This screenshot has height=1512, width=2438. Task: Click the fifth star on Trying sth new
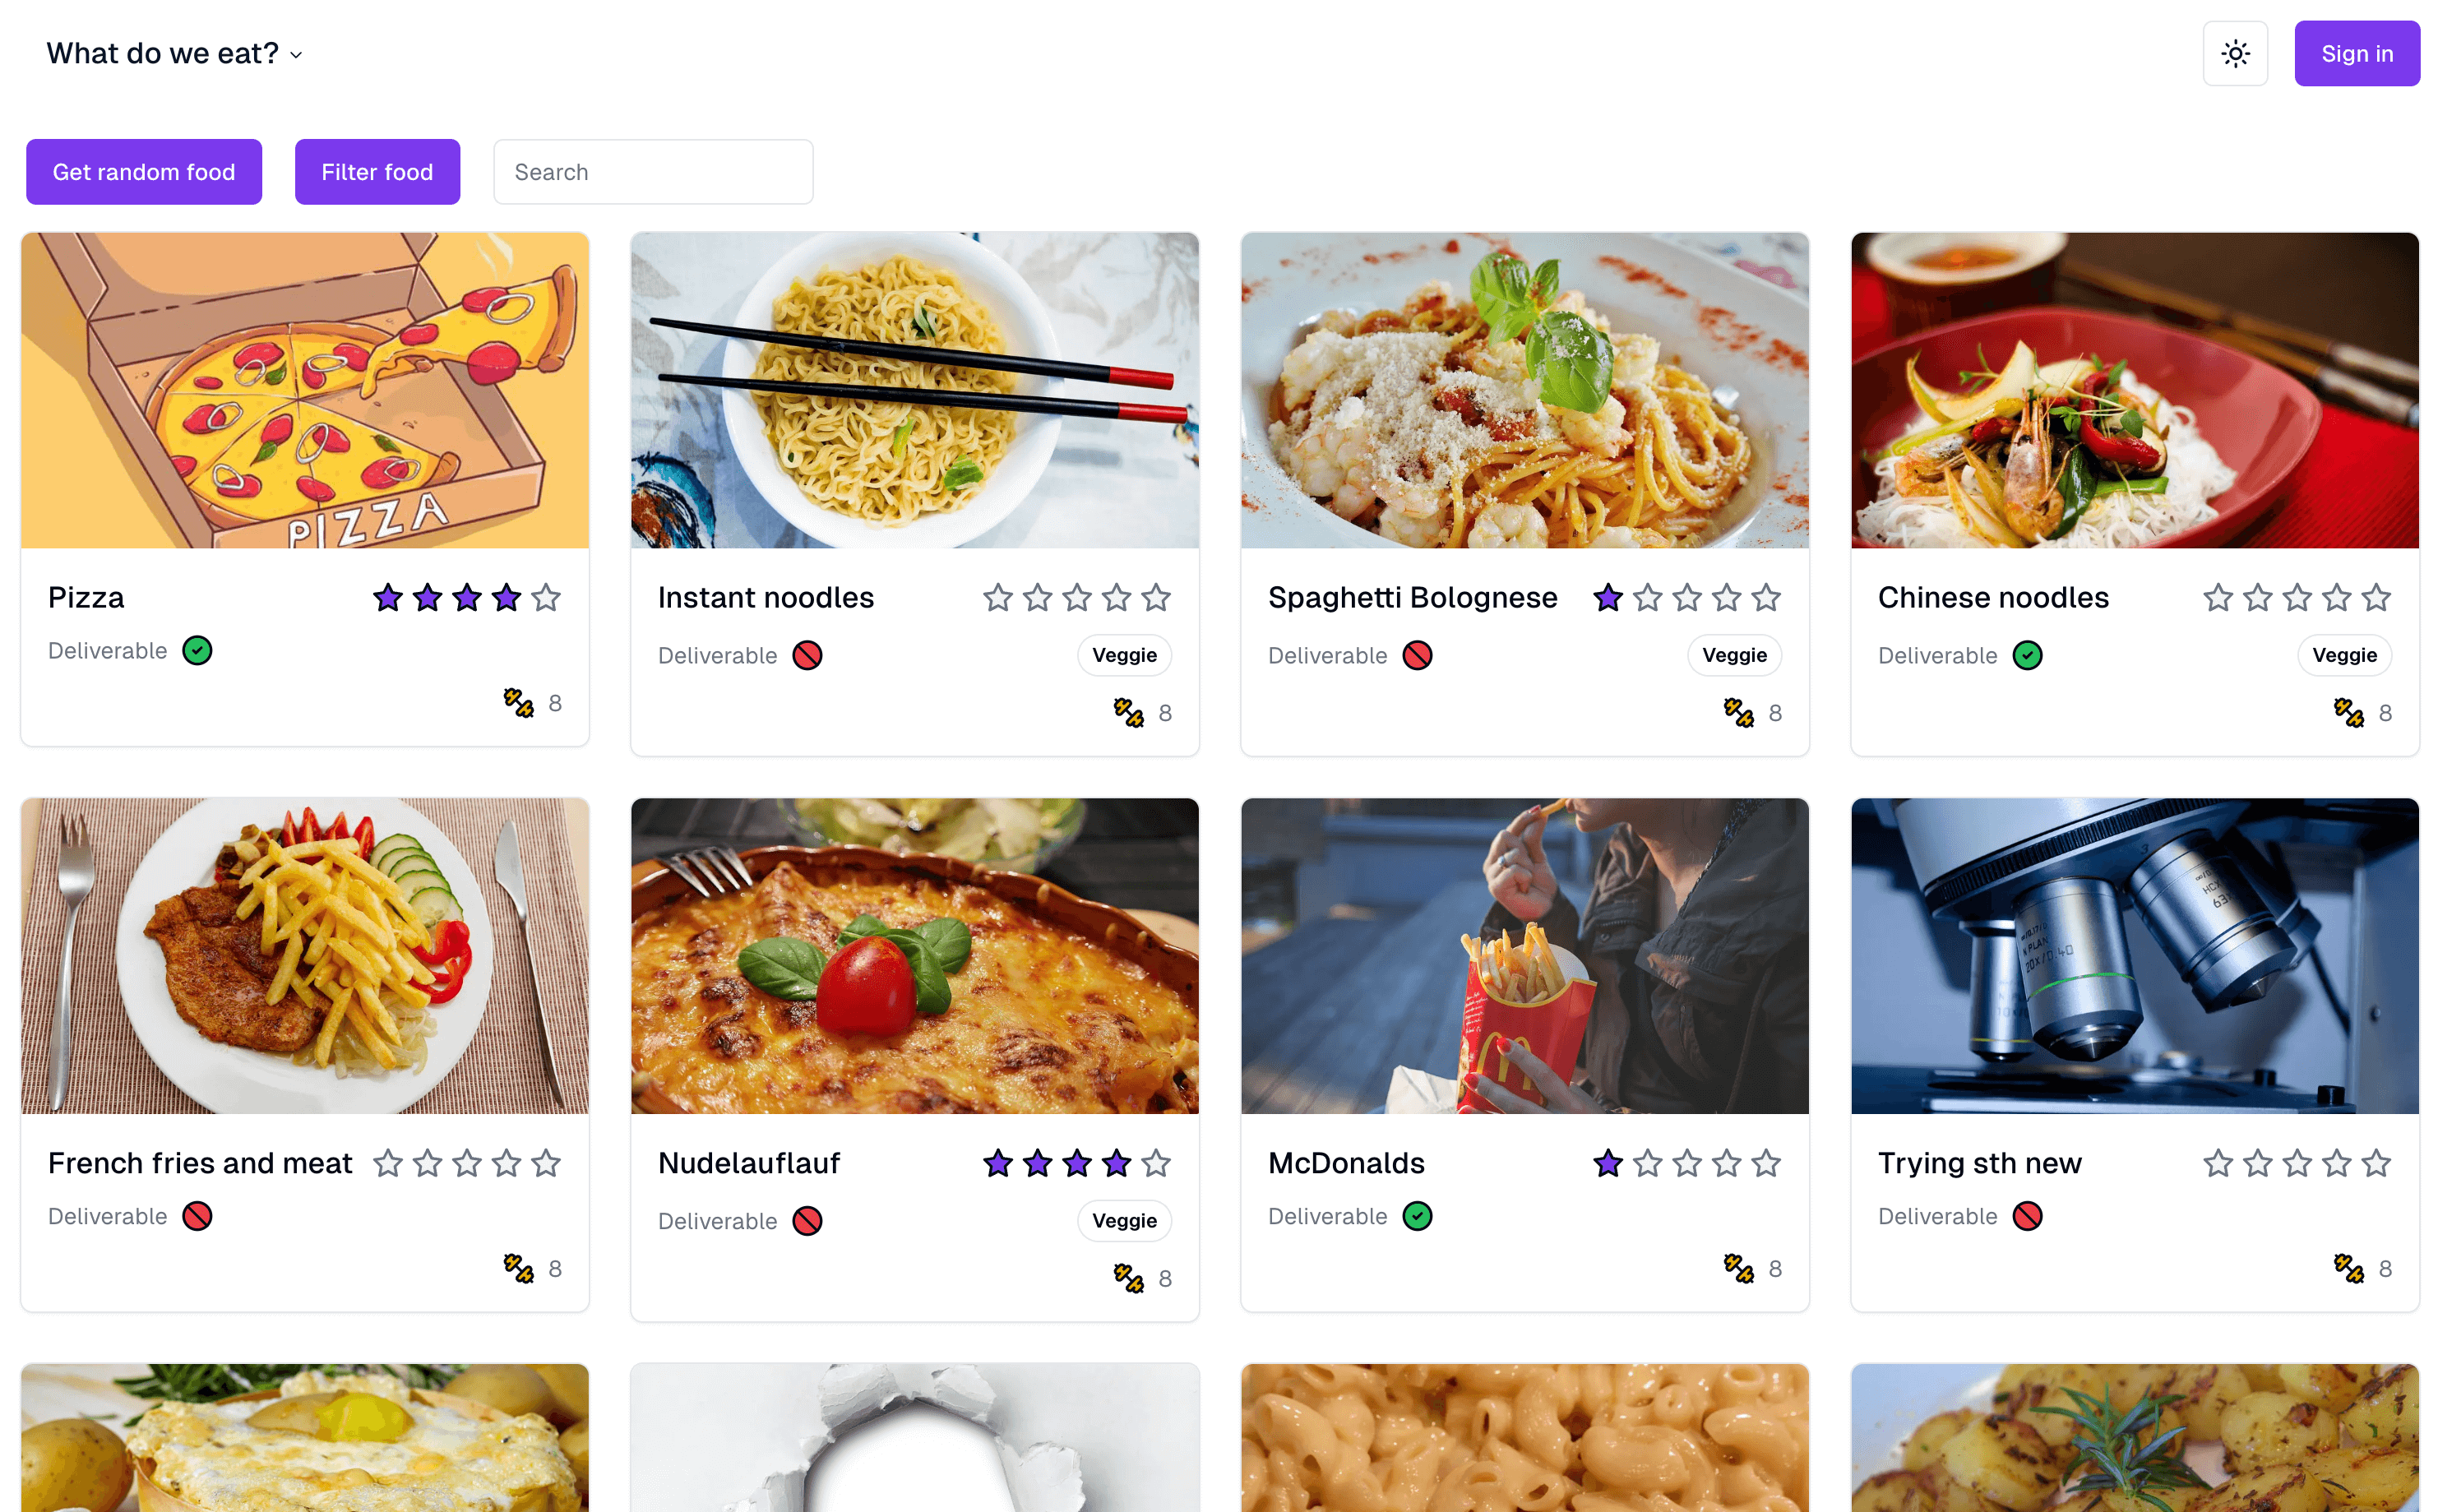(2376, 1163)
